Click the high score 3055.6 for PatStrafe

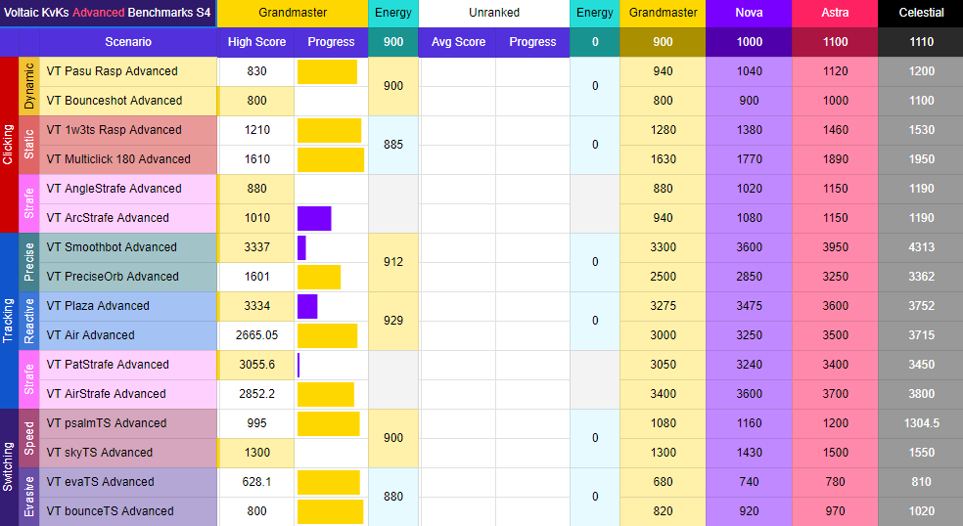click(x=256, y=366)
